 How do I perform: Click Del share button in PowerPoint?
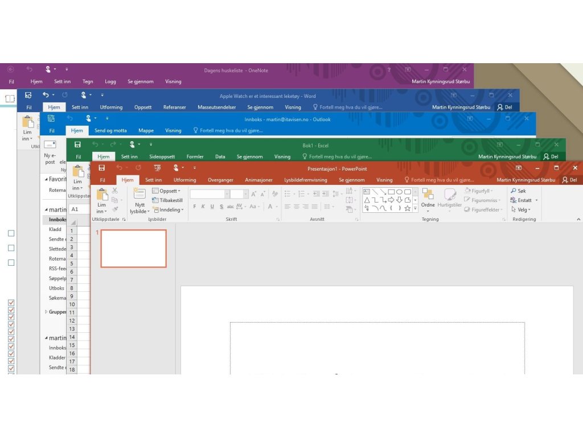tap(569, 180)
